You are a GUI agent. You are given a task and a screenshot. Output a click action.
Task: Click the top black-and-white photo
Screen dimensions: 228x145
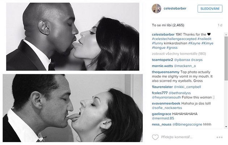tap(73, 37)
